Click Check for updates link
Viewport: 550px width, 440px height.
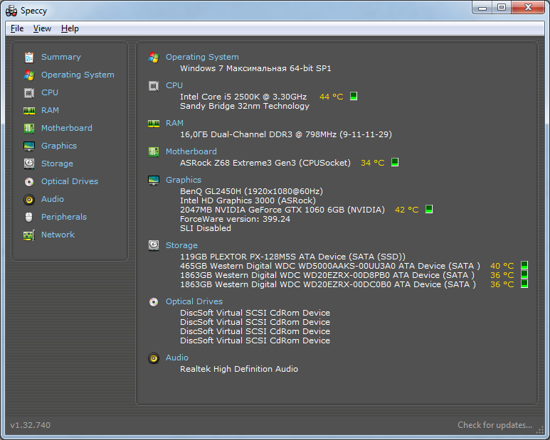pyautogui.click(x=495, y=425)
